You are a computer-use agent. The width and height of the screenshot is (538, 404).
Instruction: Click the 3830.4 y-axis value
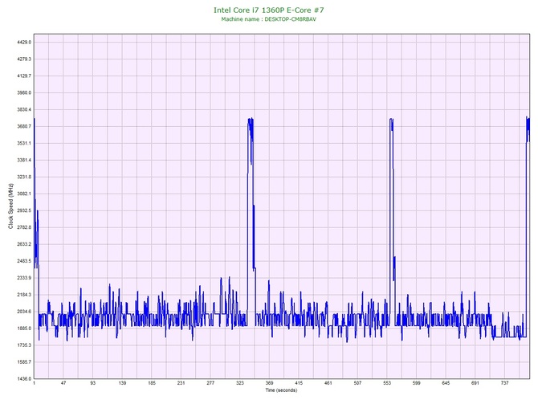pos(24,109)
